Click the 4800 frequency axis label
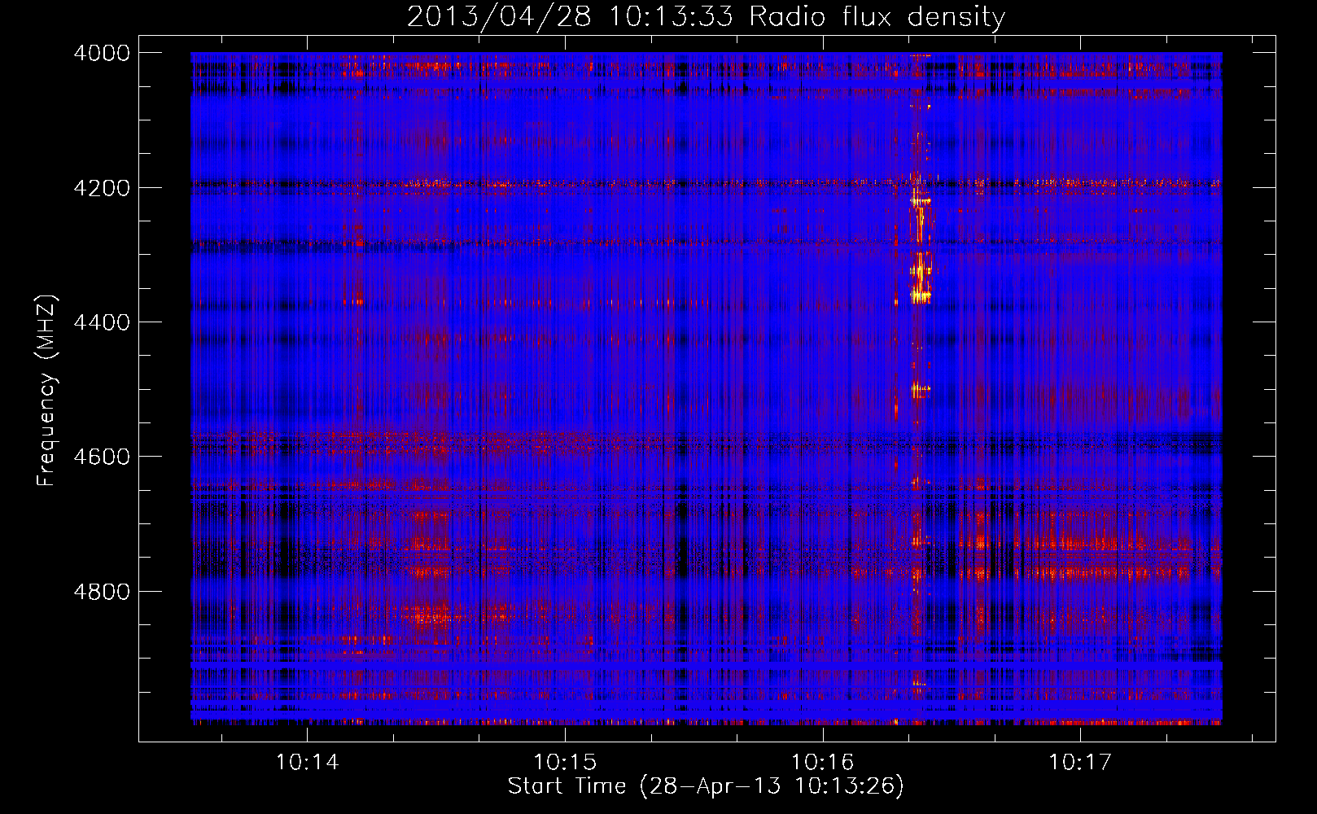Screen dimensions: 1317x814 102,591
